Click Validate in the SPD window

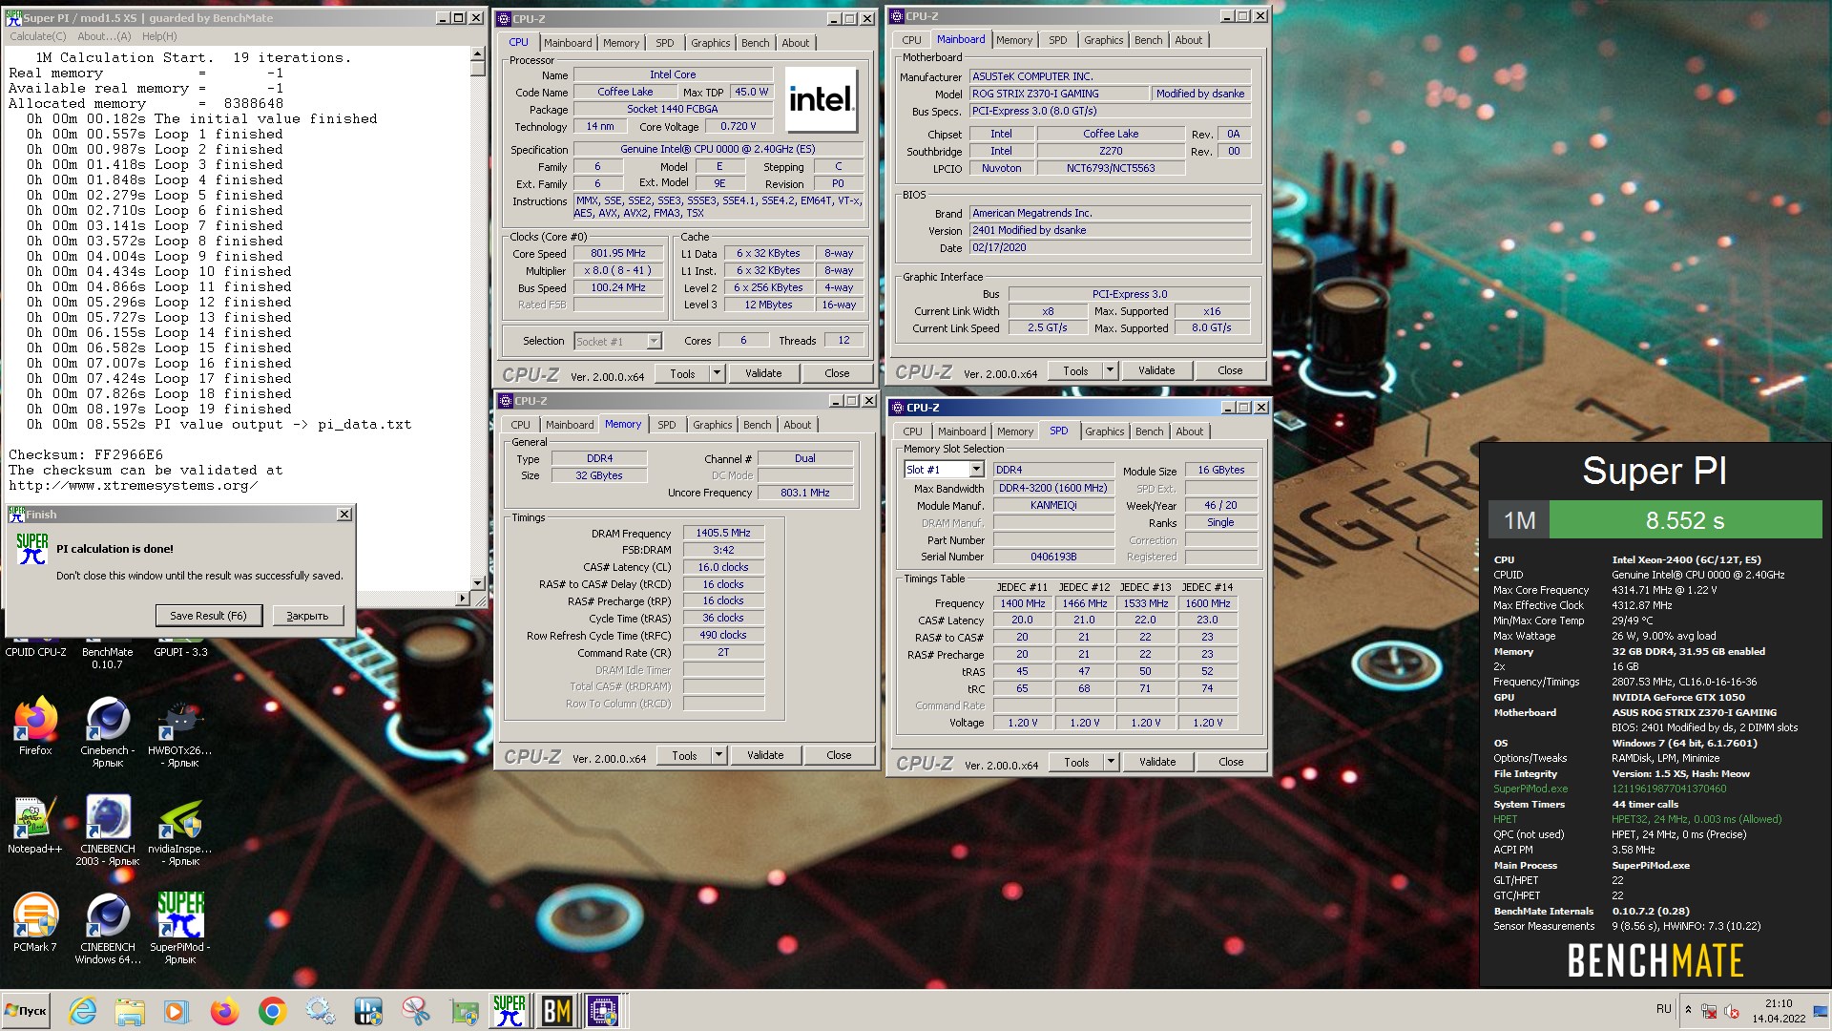(1157, 762)
